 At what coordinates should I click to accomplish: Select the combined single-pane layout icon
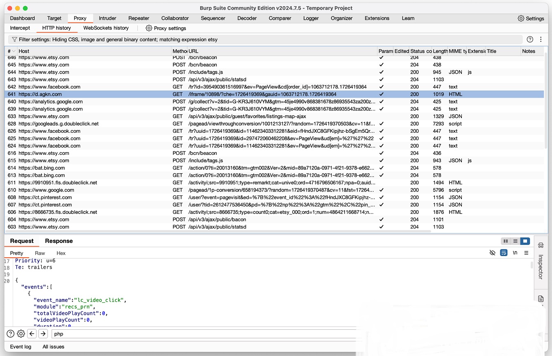click(525, 241)
